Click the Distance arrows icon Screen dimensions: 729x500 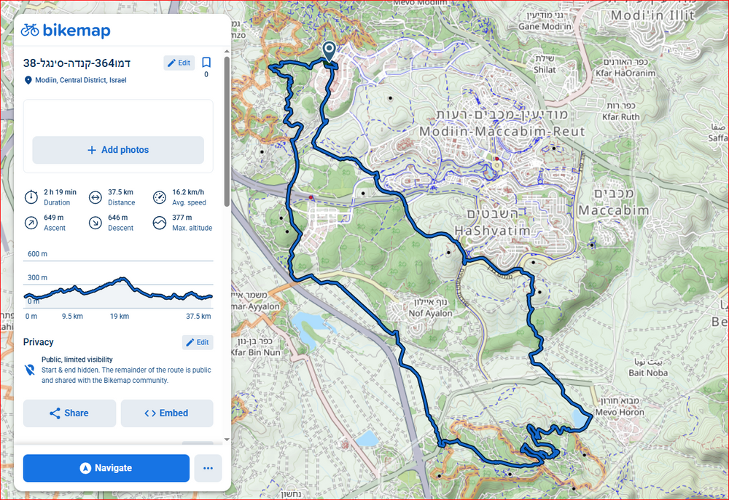click(x=95, y=197)
